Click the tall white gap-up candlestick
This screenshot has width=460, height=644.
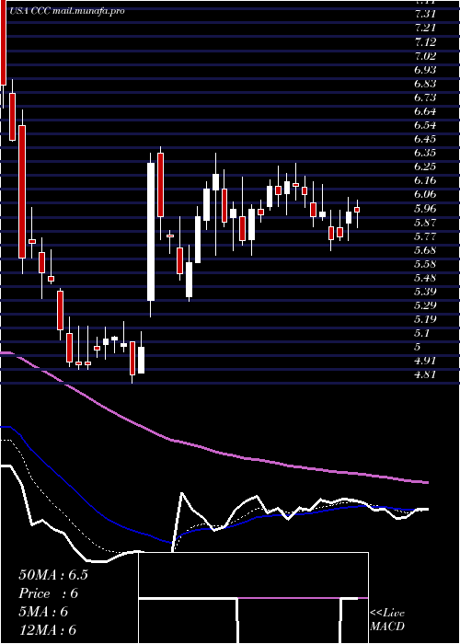151,232
